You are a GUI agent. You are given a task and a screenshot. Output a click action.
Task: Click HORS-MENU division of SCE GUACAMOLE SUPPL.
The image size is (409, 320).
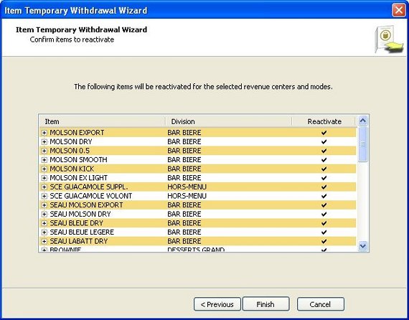click(187, 187)
